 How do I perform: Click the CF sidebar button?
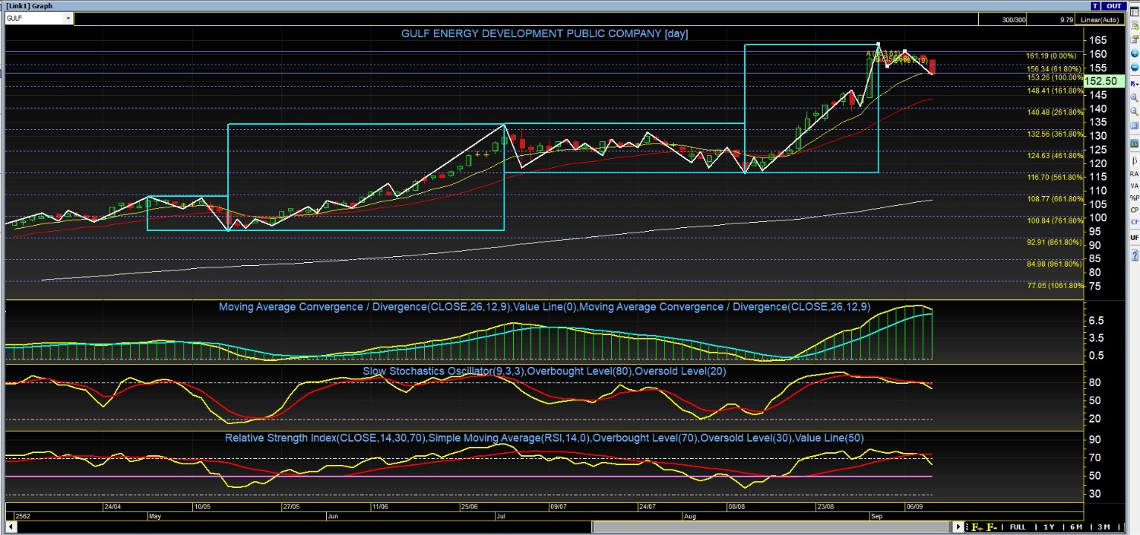coord(1134,222)
